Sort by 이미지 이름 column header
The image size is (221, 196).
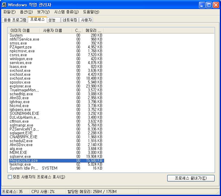click(24, 30)
